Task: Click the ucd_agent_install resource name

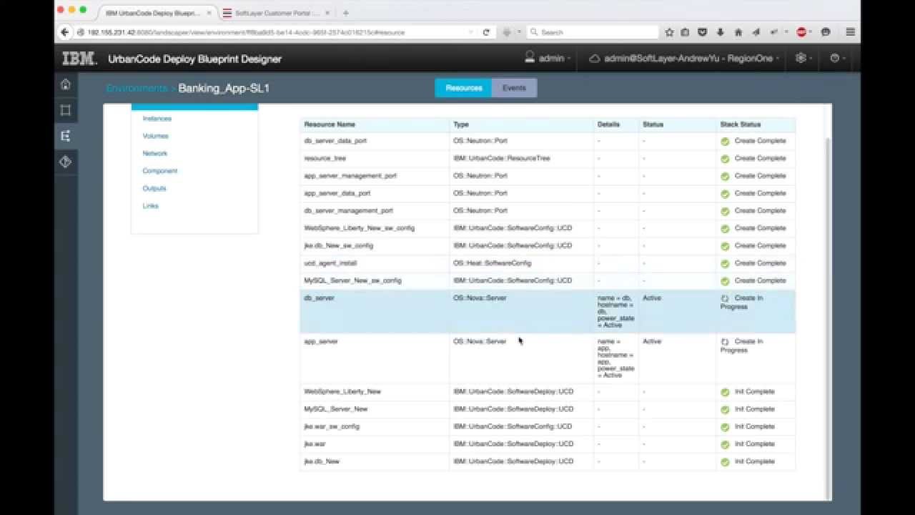Action: point(330,263)
